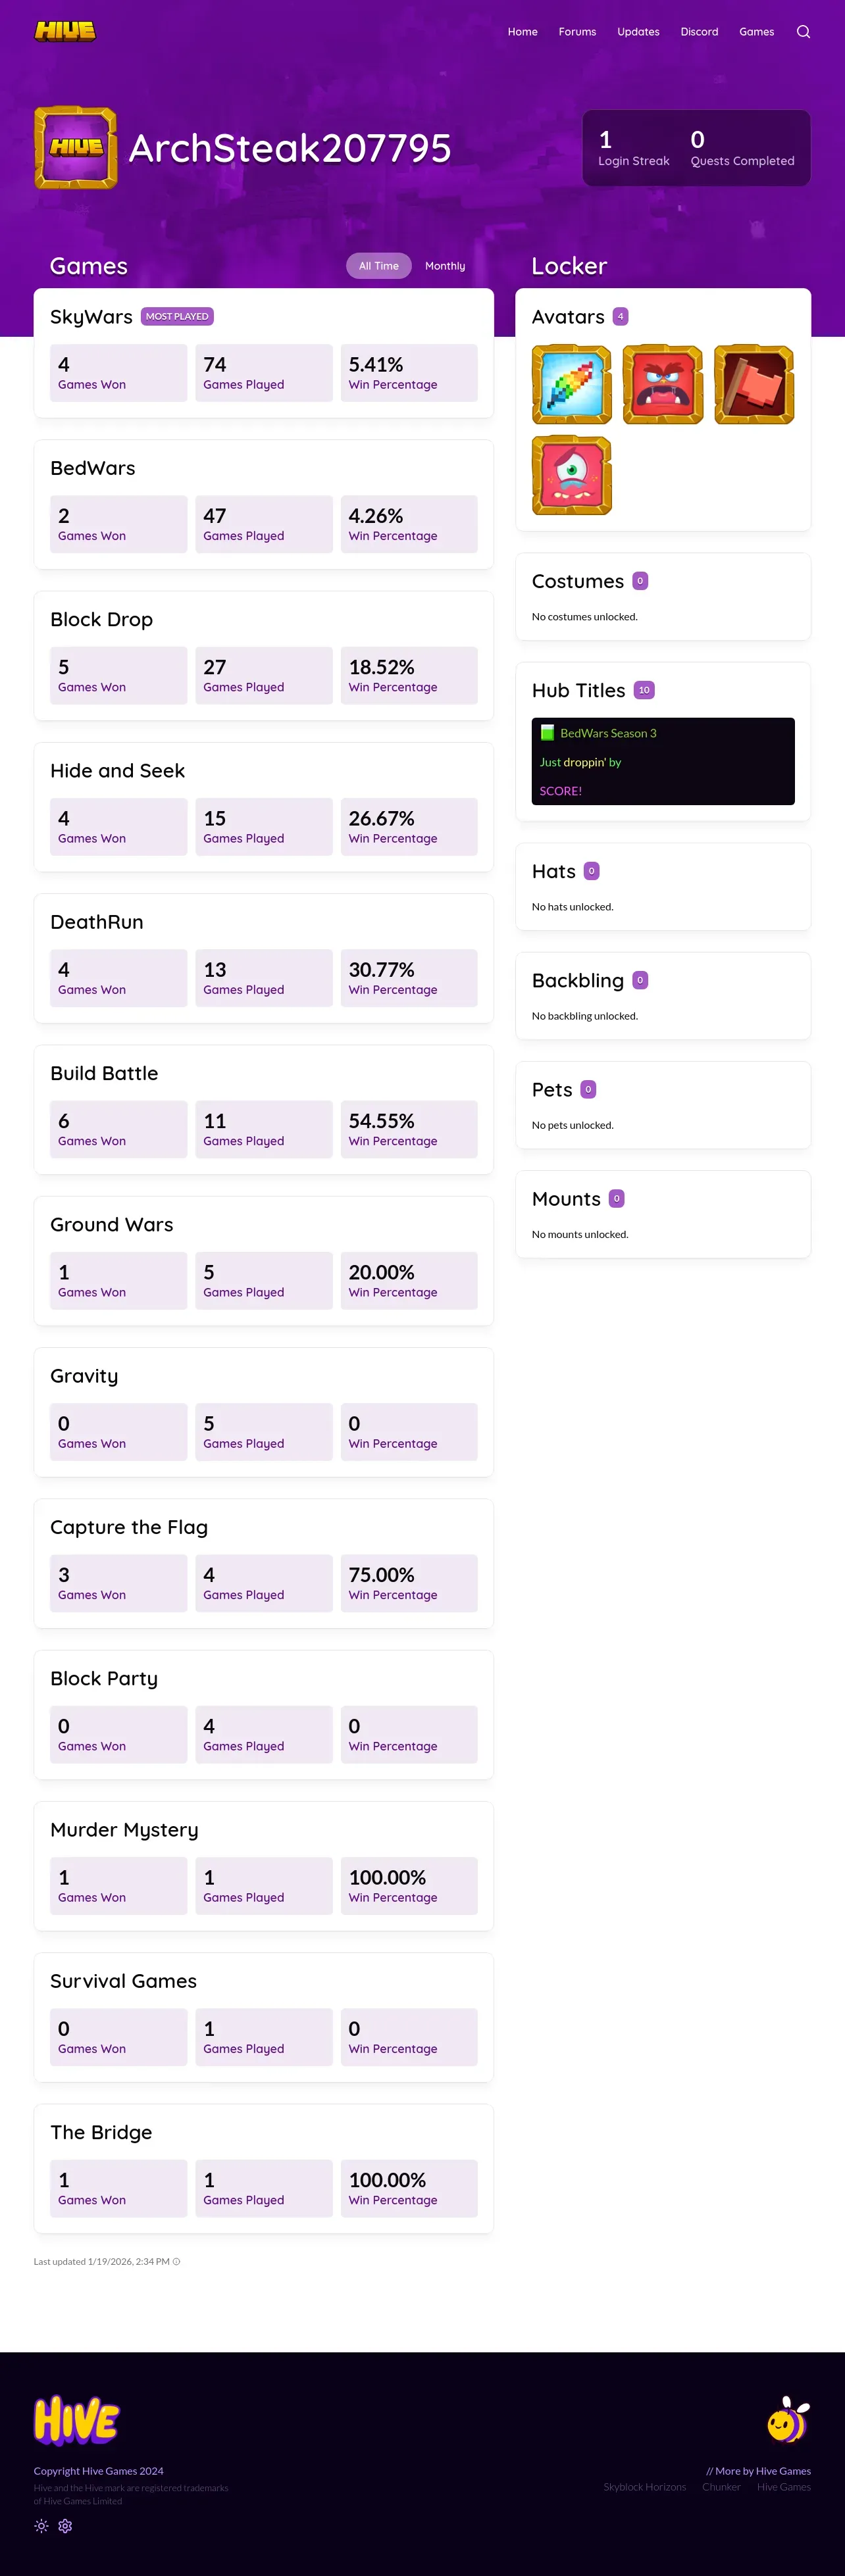The height and width of the screenshot is (2576, 845).
Task: Open the Games menu in the navigation
Action: 756,32
